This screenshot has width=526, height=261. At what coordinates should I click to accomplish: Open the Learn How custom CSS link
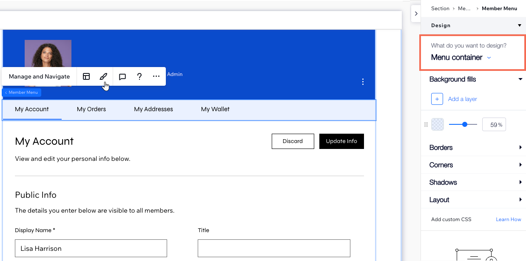(509, 219)
